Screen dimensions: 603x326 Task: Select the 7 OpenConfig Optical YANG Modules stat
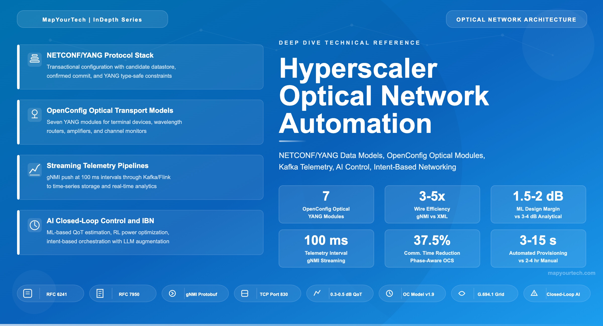click(x=326, y=204)
